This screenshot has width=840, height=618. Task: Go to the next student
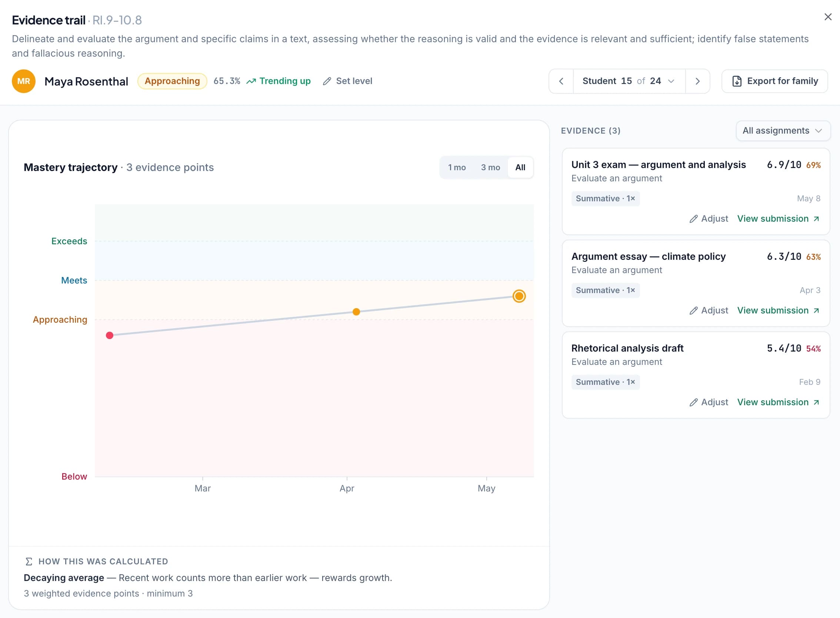pos(697,81)
